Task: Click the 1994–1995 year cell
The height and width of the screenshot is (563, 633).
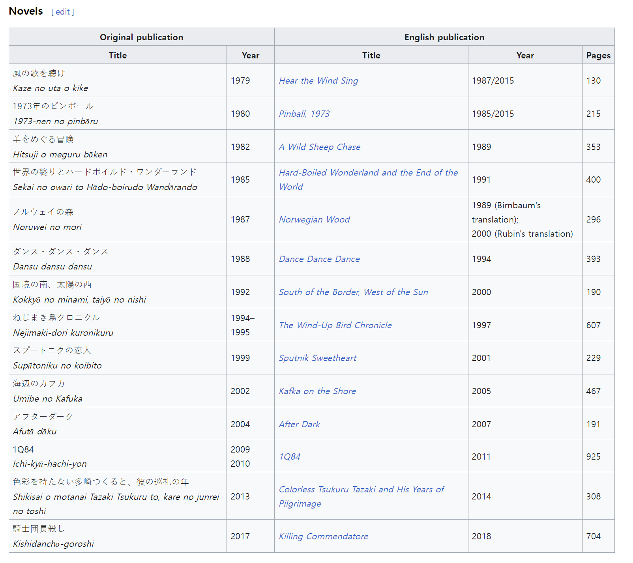Action: 251,325
